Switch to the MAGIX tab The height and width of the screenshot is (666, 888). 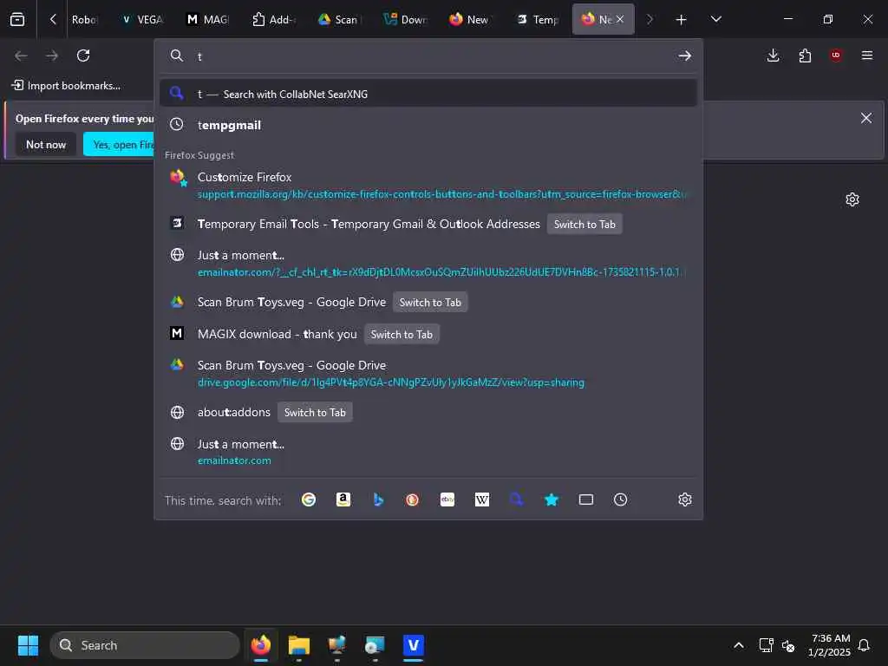(208, 19)
